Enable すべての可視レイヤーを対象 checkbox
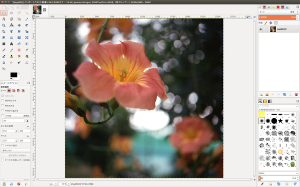300x187 pixels. point(2,160)
